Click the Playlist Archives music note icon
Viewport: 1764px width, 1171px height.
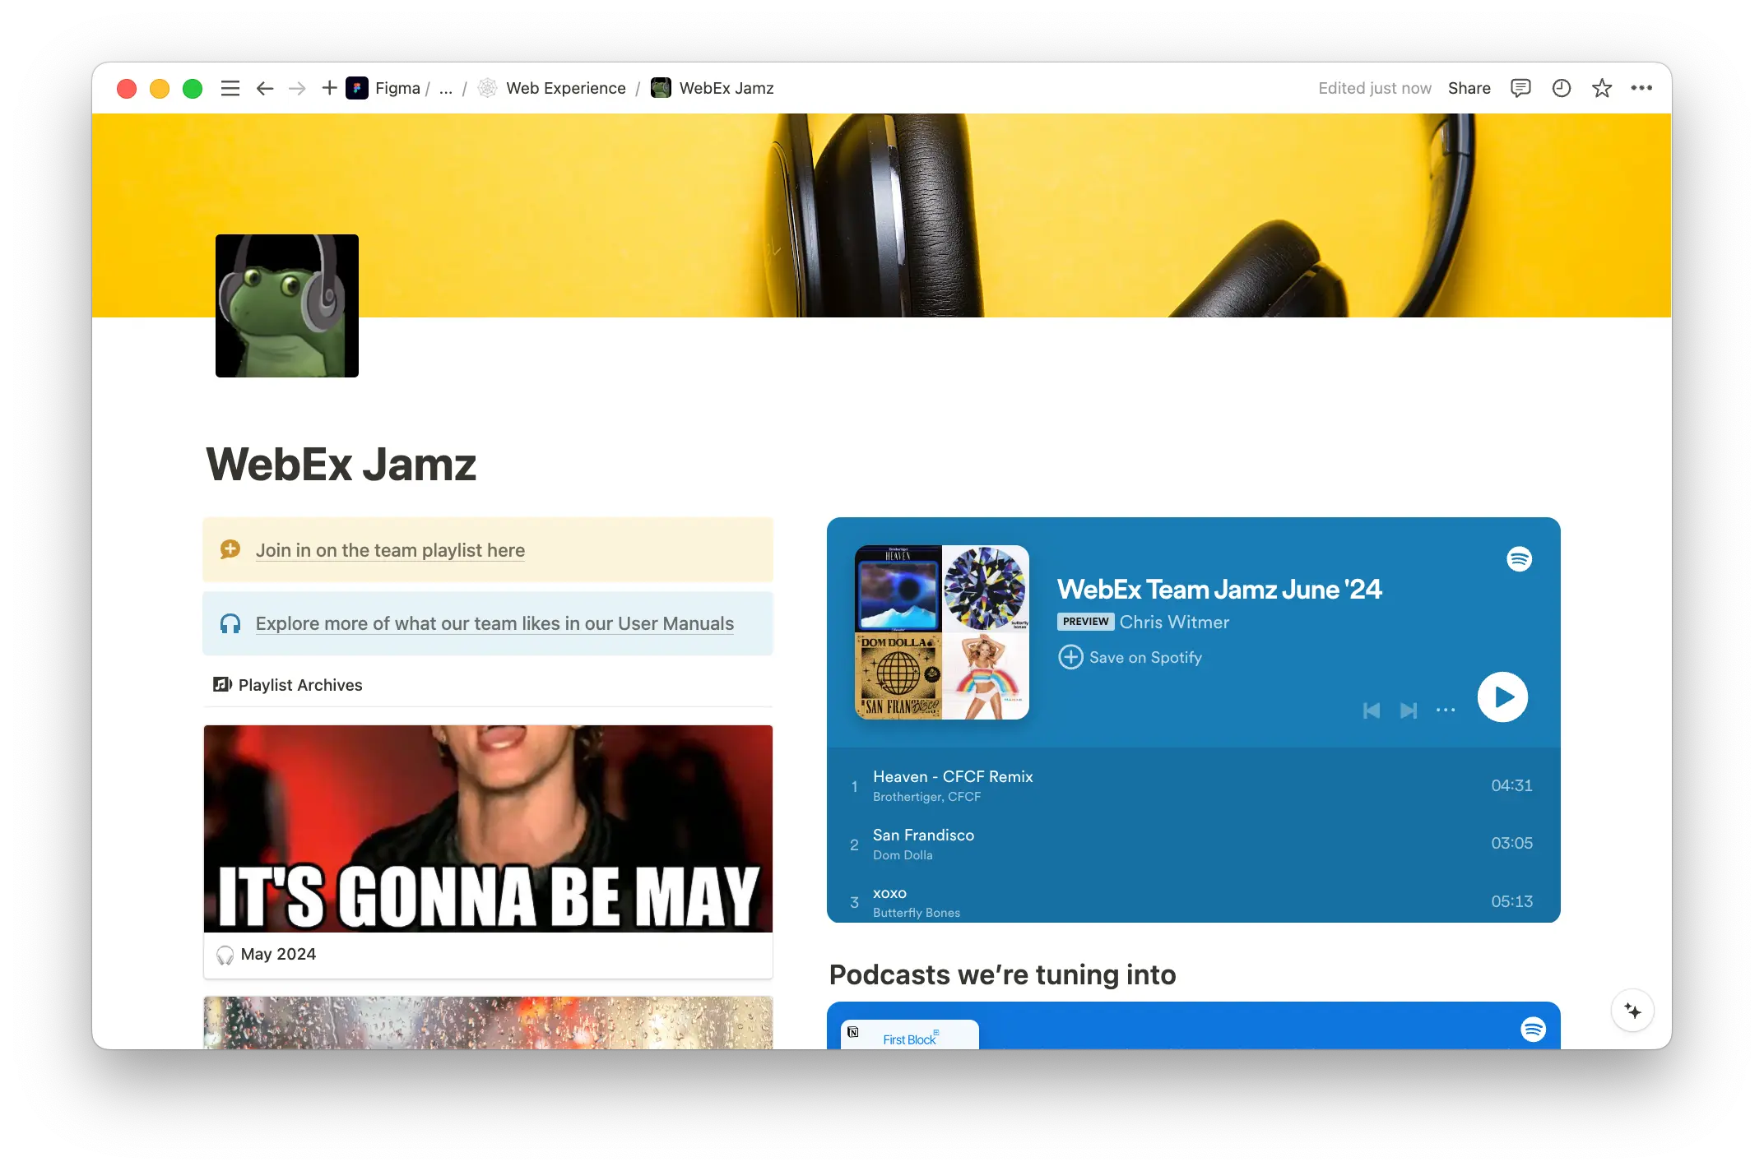[x=220, y=684]
